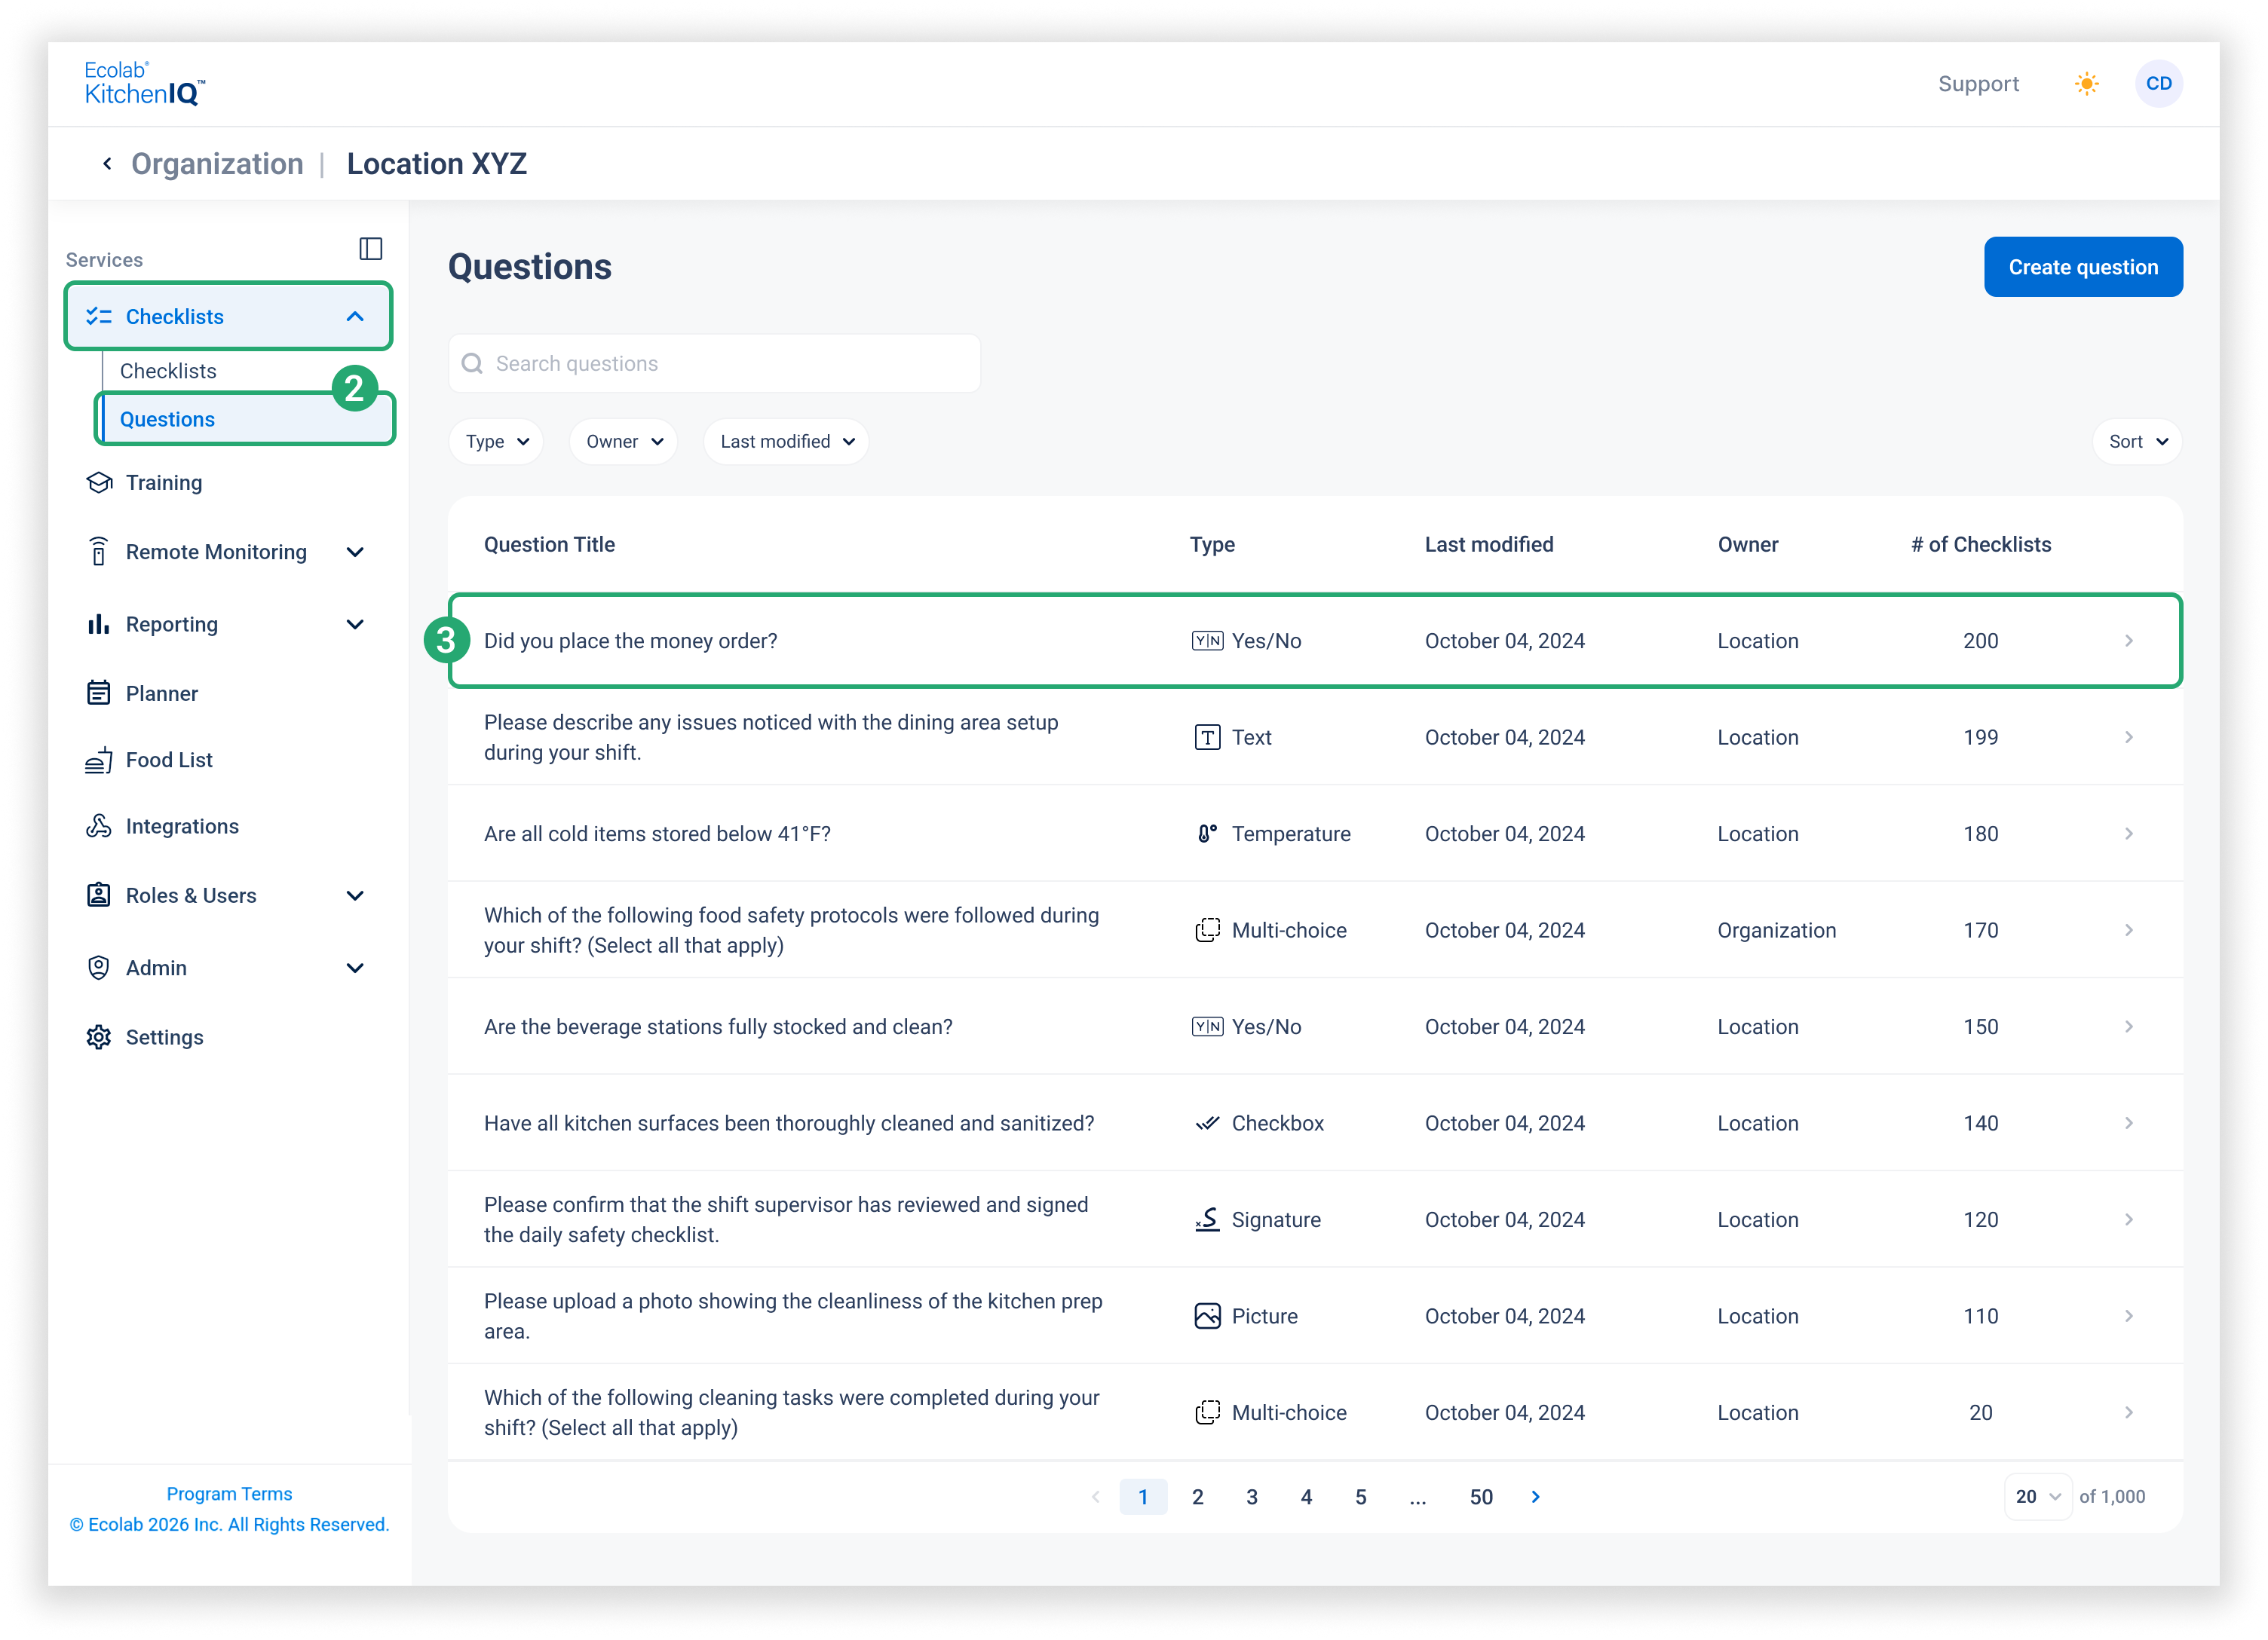Open the Type filter dropdown
The height and width of the screenshot is (1640, 2268).
click(496, 442)
